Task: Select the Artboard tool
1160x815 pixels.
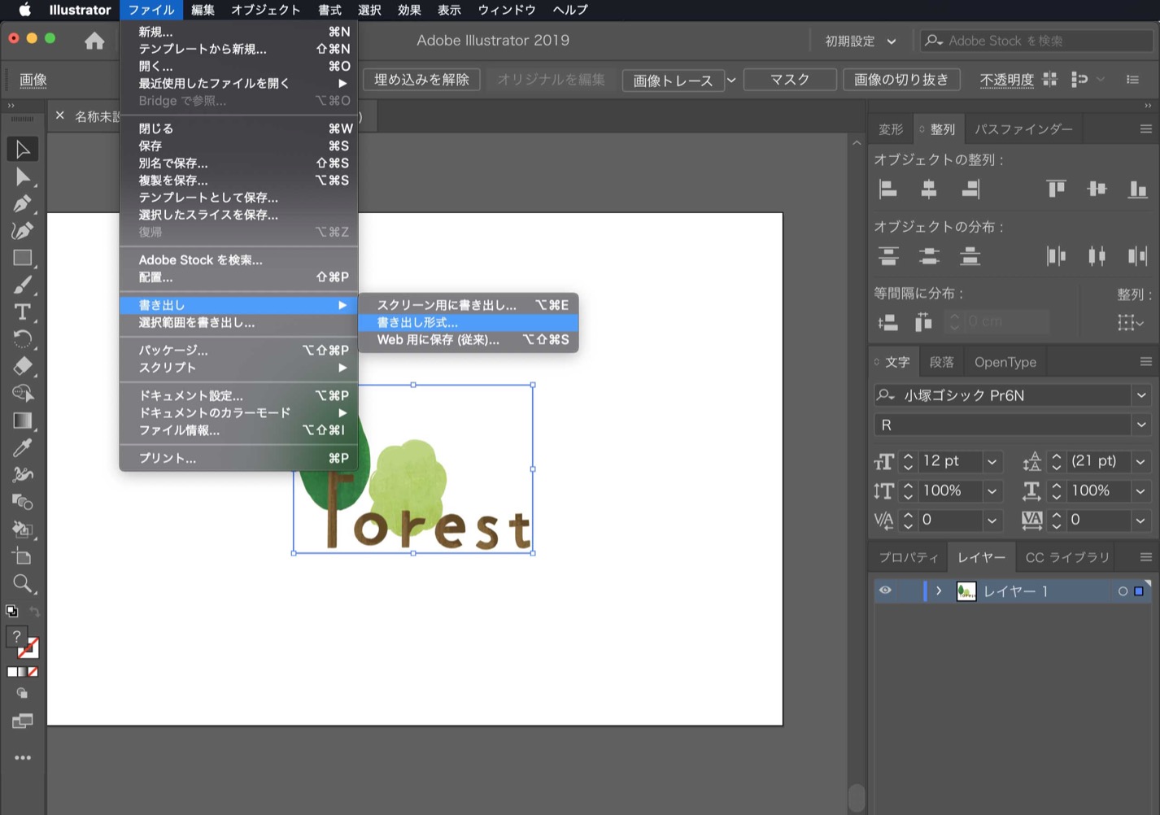Action: click(22, 557)
